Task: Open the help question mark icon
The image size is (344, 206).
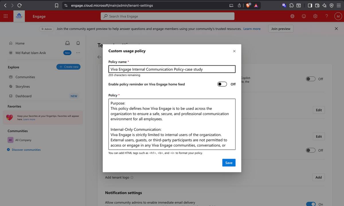Action: 327,16
